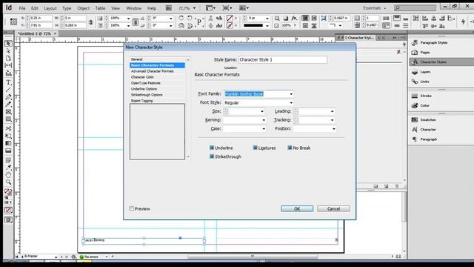Expand the Font Style dropdown
This screenshot has height=267, width=474.
291,103
